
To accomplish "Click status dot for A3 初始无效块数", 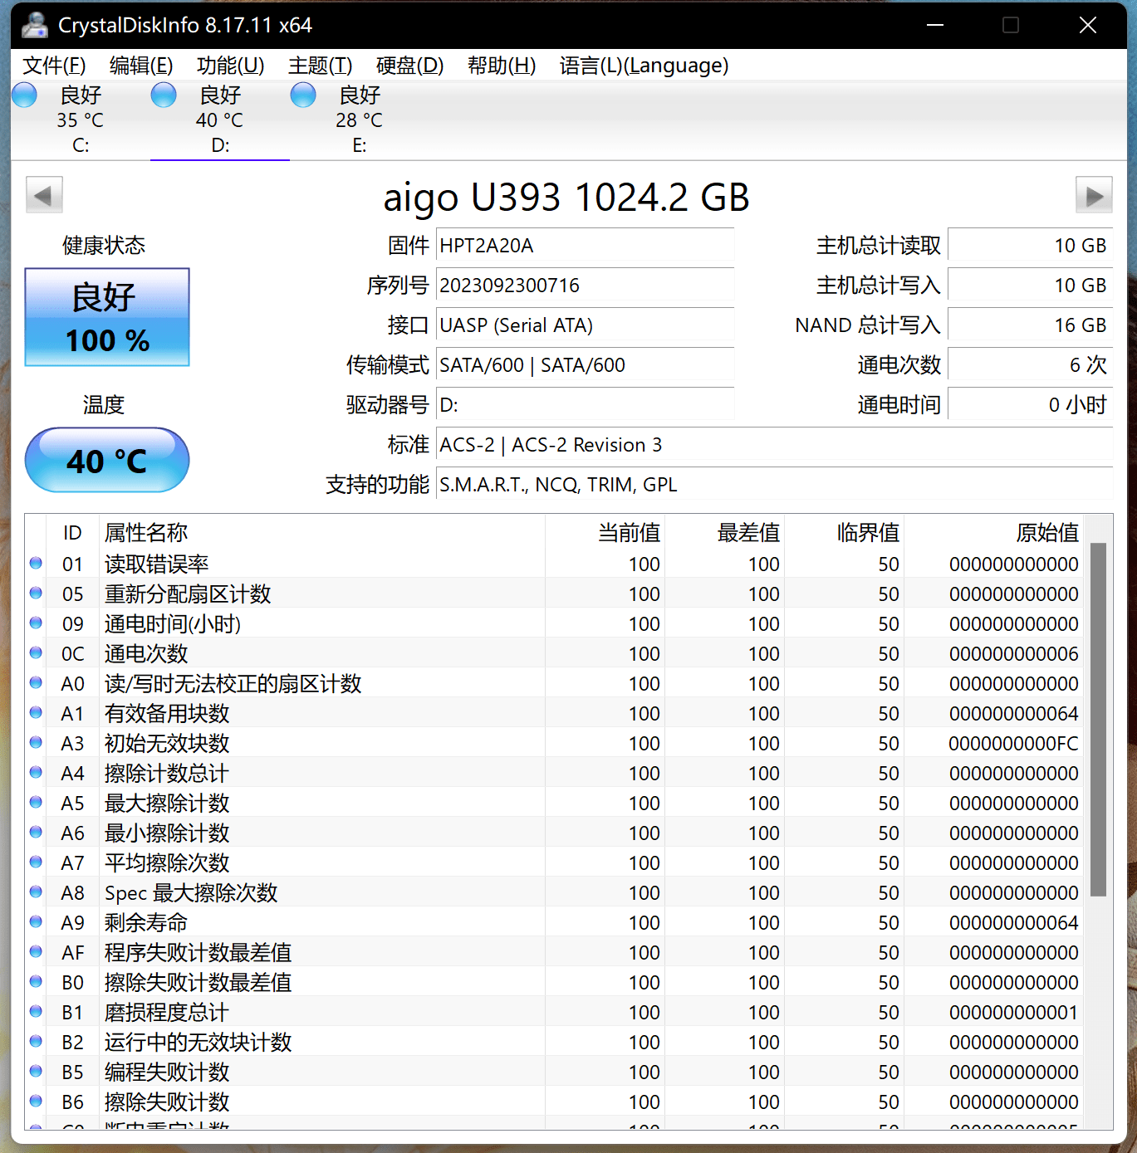I will point(36,742).
